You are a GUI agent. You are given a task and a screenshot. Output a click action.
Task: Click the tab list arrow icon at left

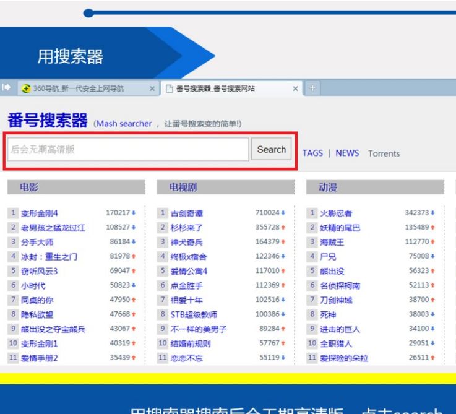tap(7, 88)
